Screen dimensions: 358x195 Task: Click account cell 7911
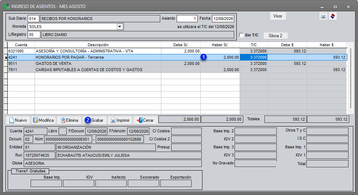(x=21, y=70)
